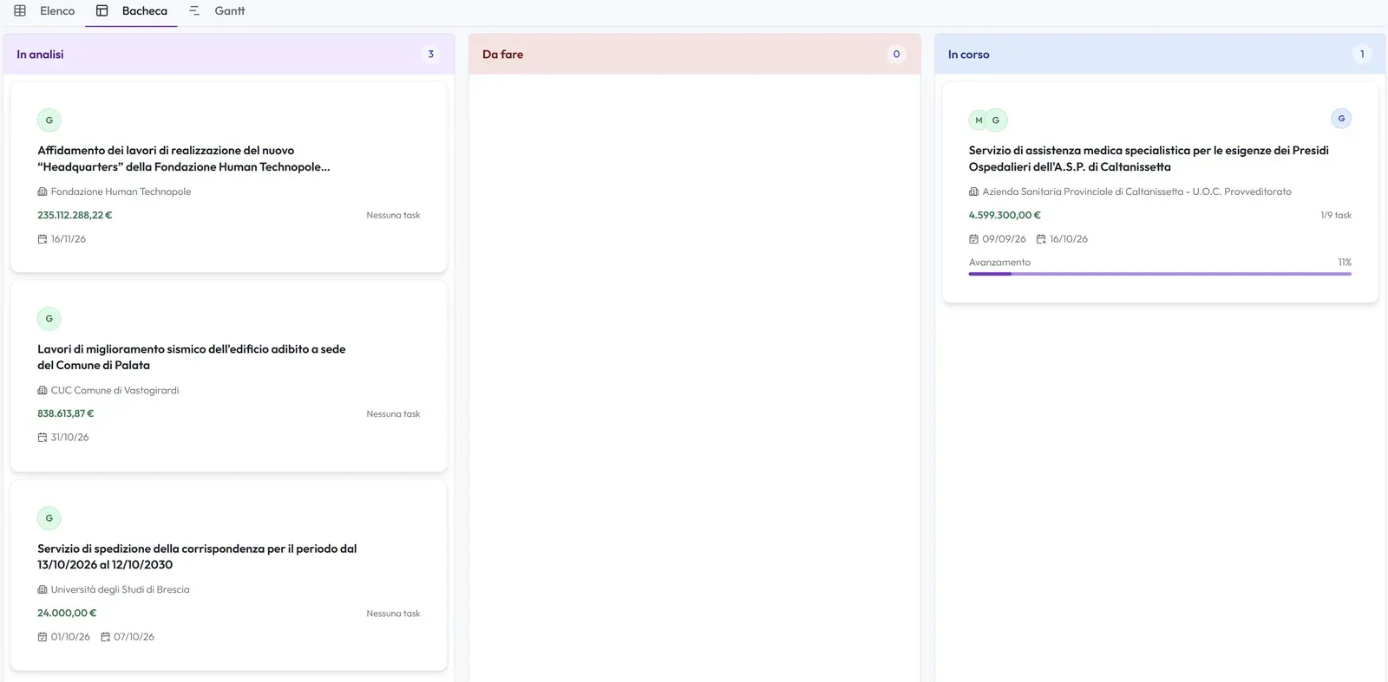This screenshot has width=1388, height=682.
Task: Click the board layout icon beside Bacheca
Action: 102,11
